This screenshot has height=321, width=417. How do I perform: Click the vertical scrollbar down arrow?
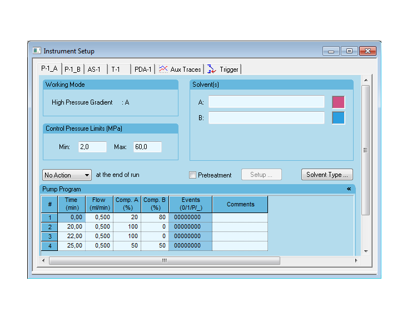(365, 251)
